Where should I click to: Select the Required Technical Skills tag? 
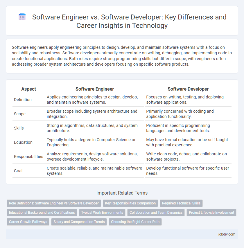point(181,203)
